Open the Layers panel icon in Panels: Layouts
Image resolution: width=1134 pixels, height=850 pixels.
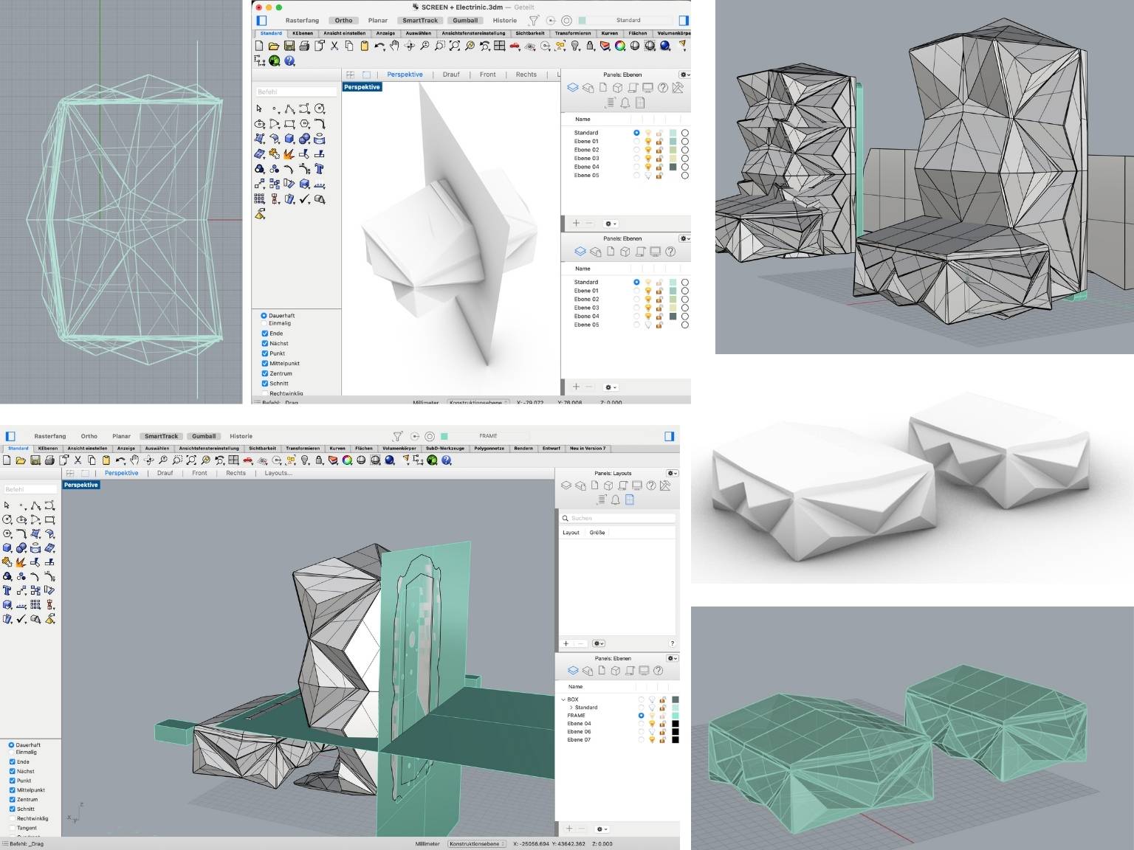[566, 486]
